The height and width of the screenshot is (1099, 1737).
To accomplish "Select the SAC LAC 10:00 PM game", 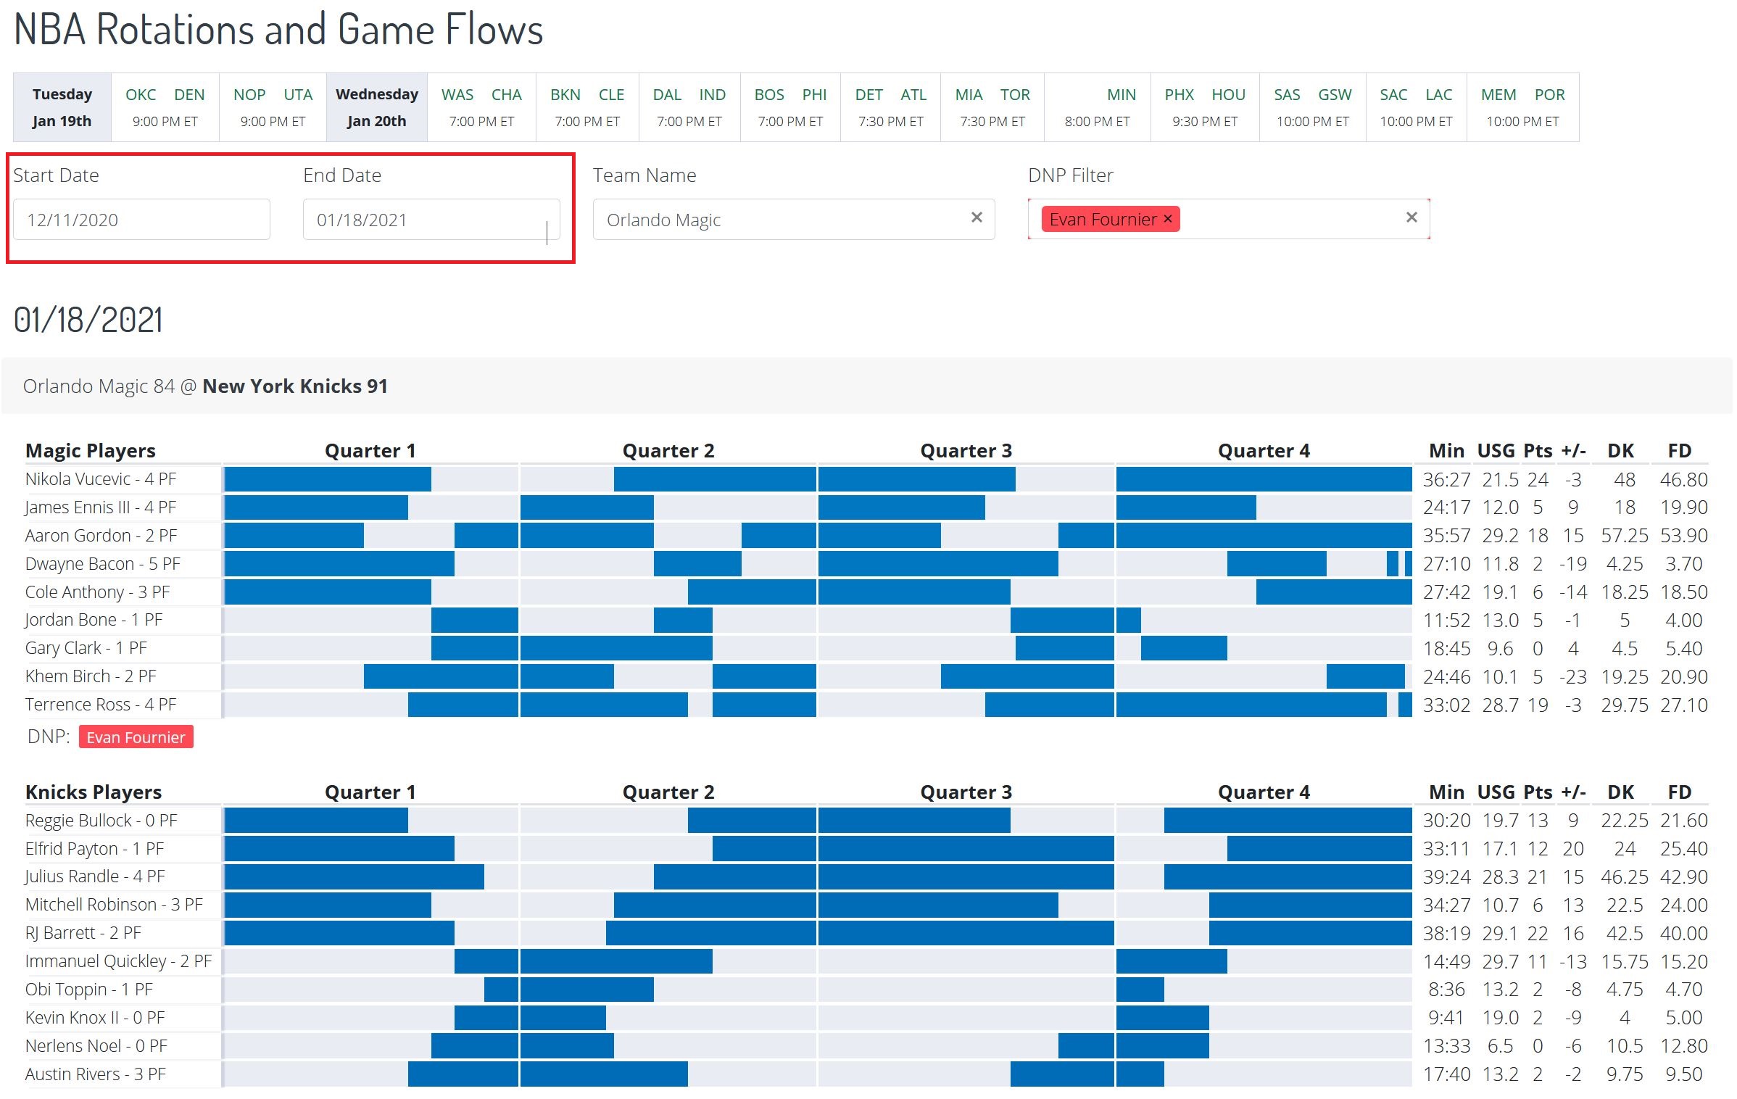I will pyautogui.click(x=1416, y=107).
